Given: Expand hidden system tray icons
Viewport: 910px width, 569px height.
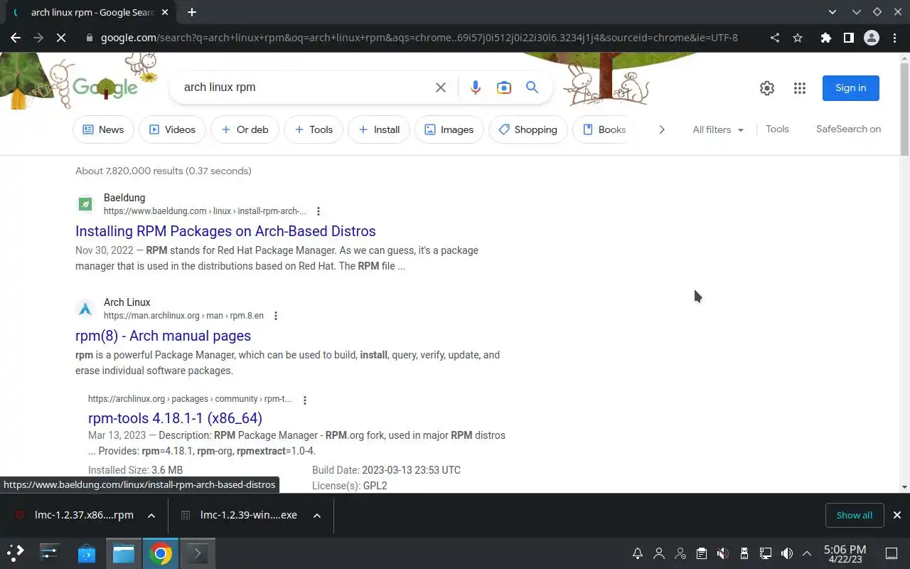Looking at the screenshot, I should pos(807,553).
